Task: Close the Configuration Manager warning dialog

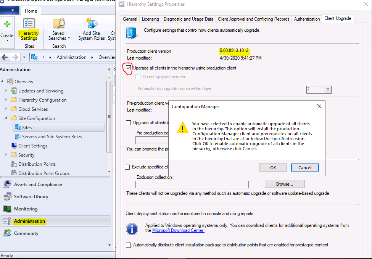Action: point(319,106)
